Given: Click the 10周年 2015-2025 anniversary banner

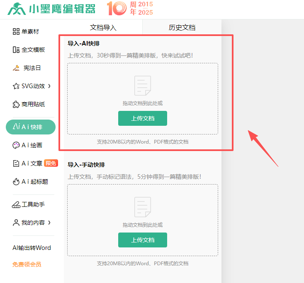Looking at the screenshot, I should 130,8.
